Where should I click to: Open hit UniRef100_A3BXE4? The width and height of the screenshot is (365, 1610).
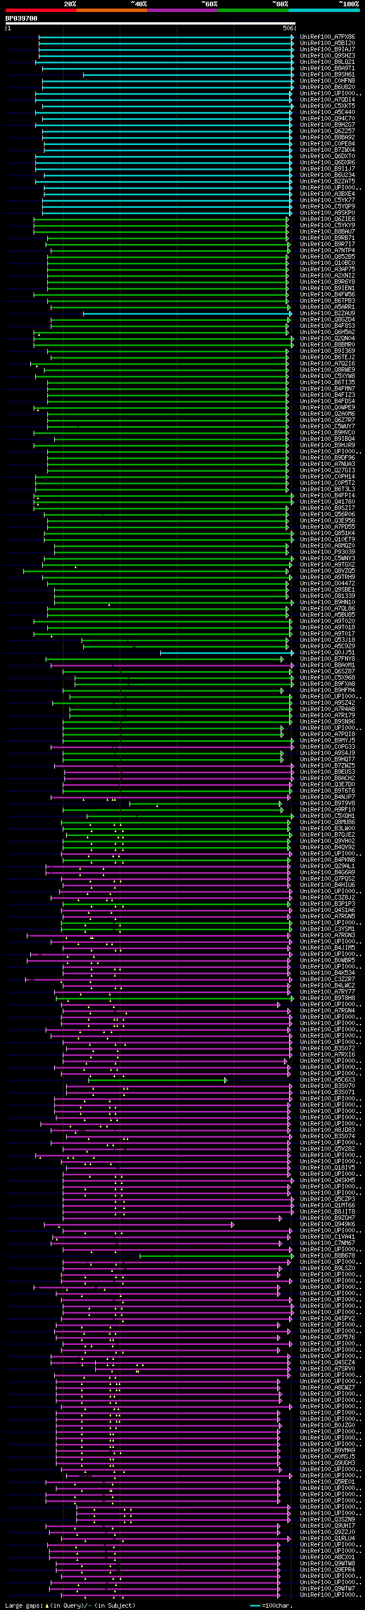(327, 194)
